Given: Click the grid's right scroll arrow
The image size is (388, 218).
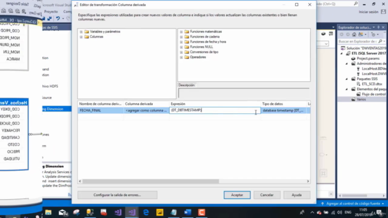Looking at the screenshot, I should coord(308,181).
